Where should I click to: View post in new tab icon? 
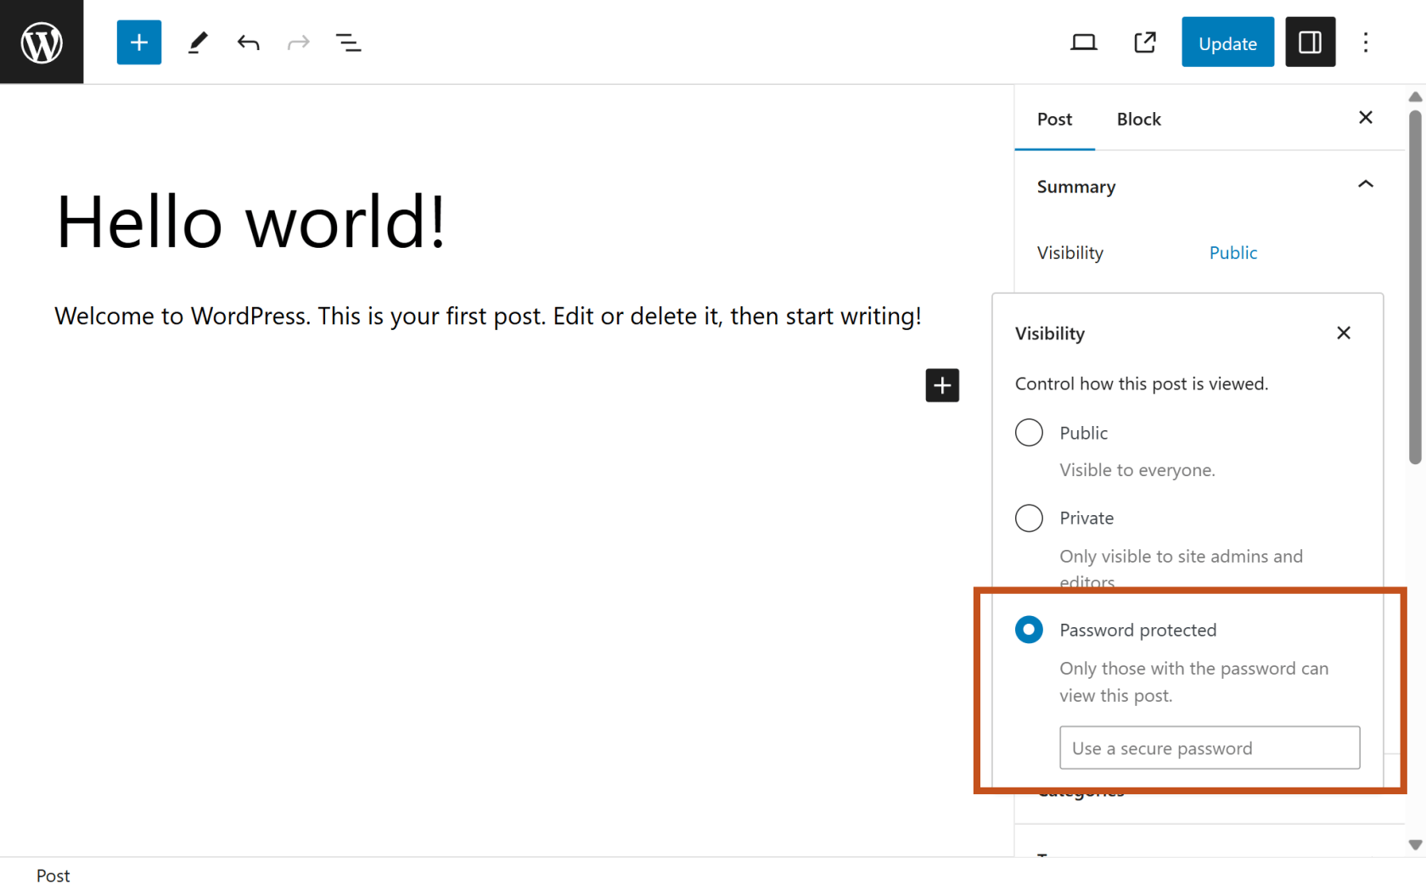[x=1145, y=42]
